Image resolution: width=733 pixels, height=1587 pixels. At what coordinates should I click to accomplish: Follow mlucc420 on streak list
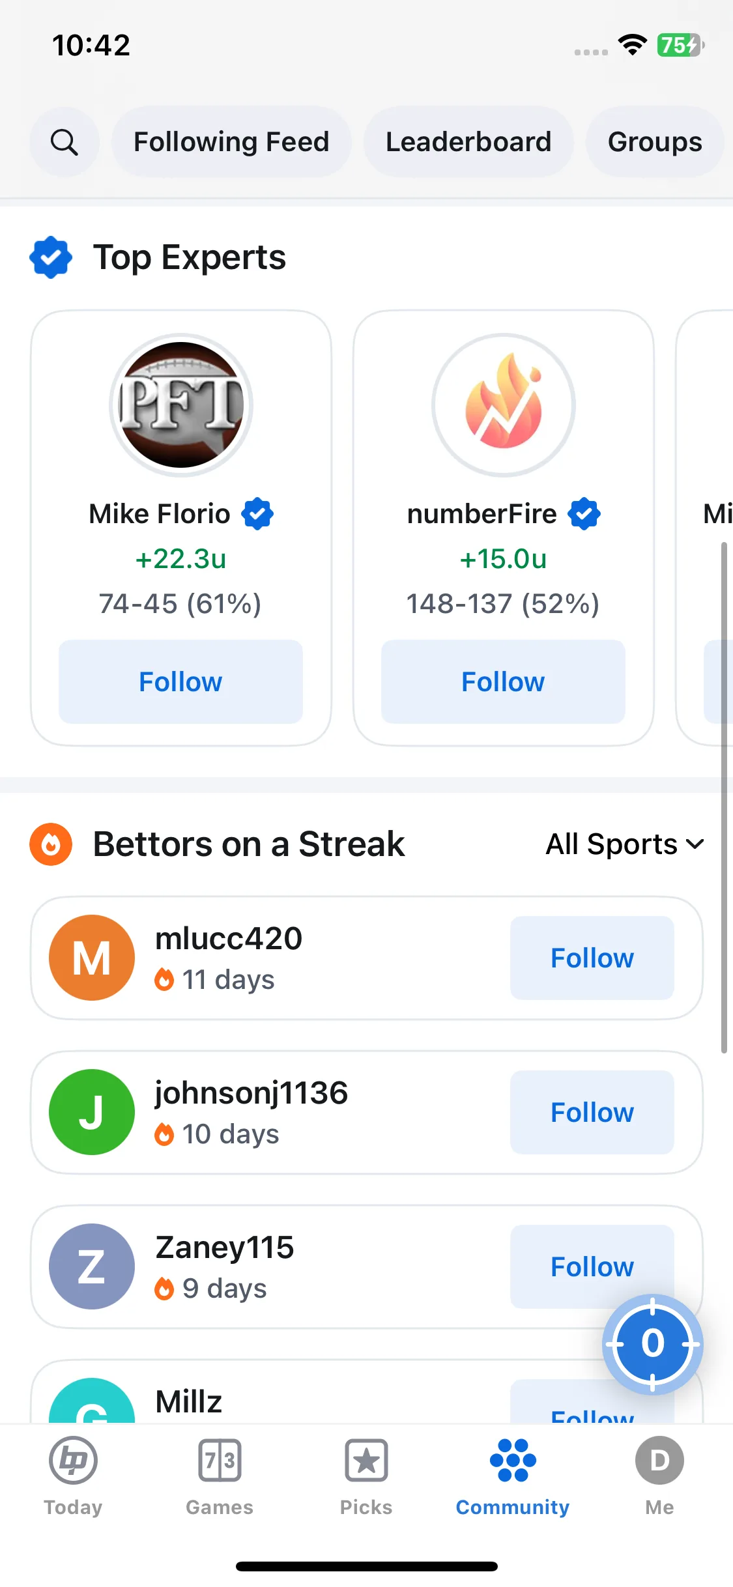tap(592, 958)
